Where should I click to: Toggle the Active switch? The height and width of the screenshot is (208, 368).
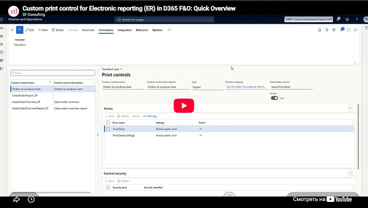pyautogui.click(x=274, y=98)
